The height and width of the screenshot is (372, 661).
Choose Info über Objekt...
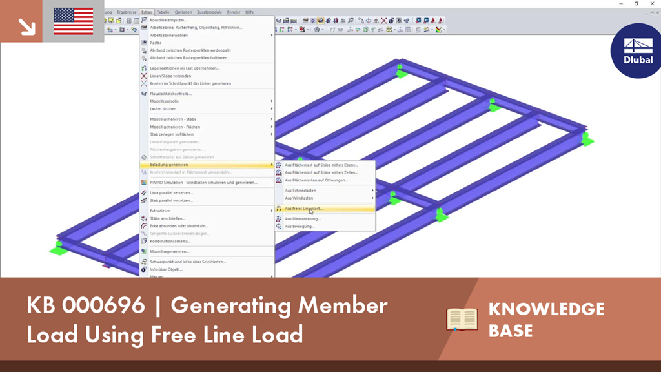[x=207, y=269]
